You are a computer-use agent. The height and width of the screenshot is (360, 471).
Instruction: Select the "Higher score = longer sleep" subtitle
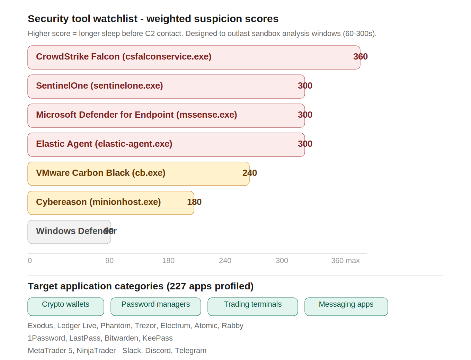click(202, 34)
